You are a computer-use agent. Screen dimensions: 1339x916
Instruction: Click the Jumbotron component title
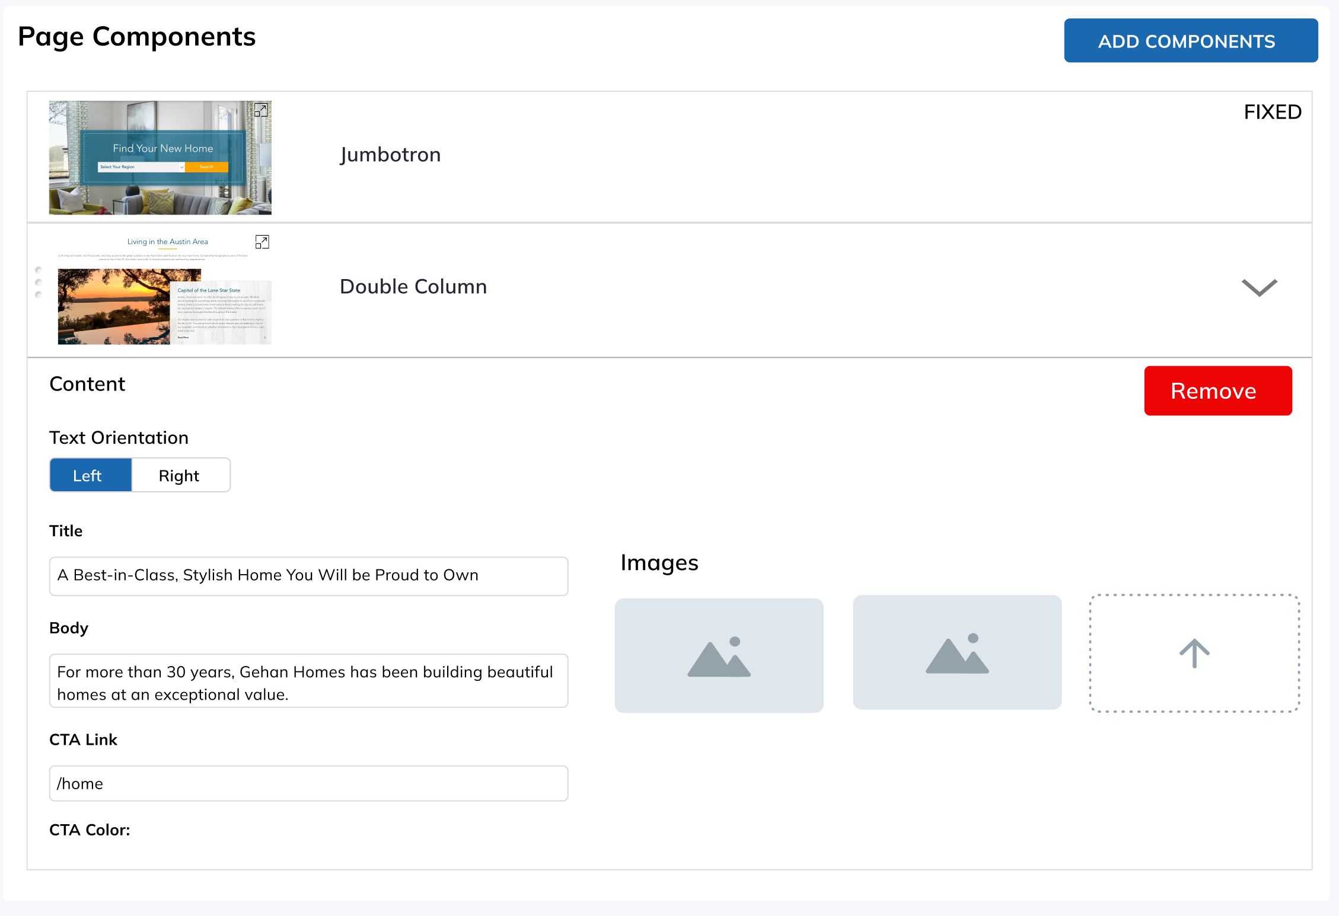pos(390,155)
